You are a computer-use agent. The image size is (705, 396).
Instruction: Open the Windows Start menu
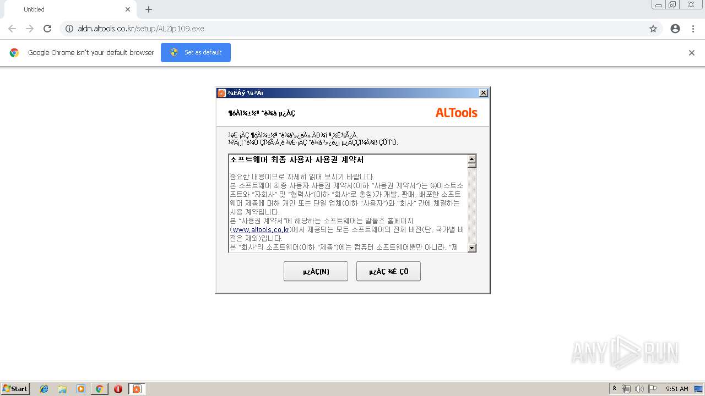pos(15,389)
